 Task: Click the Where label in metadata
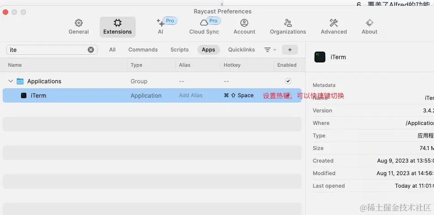point(321,123)
